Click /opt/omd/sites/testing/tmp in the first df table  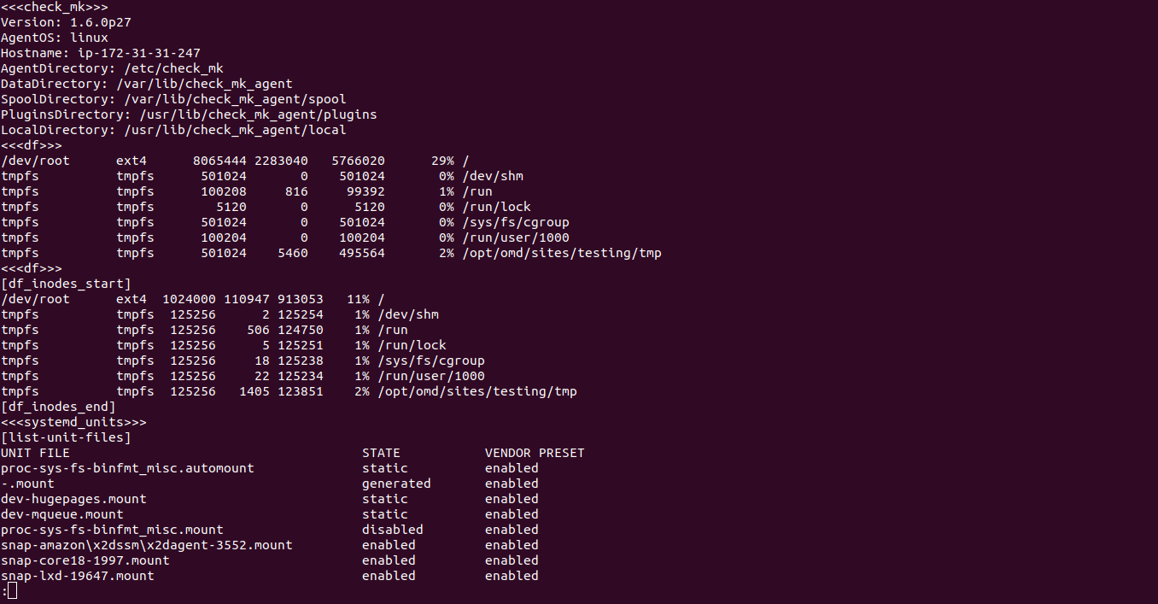pyautogui.click(x=562, y=253)
